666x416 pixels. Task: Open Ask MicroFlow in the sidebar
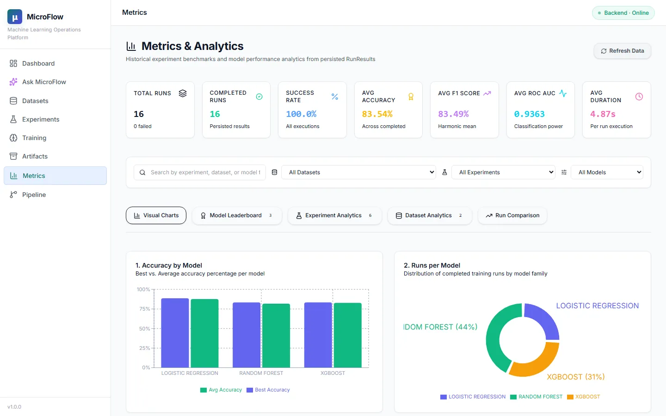(55, 82)
